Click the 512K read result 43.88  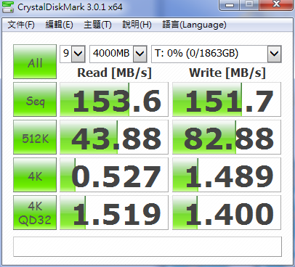click(114, 137)
